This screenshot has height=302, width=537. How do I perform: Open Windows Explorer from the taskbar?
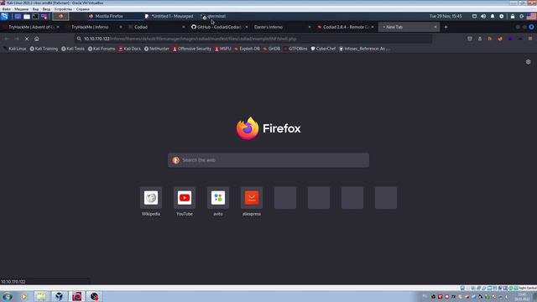point(41,296)
